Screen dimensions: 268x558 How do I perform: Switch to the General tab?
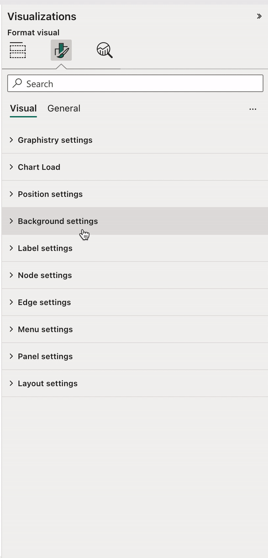pyautogui.click(x=64, y=108)
